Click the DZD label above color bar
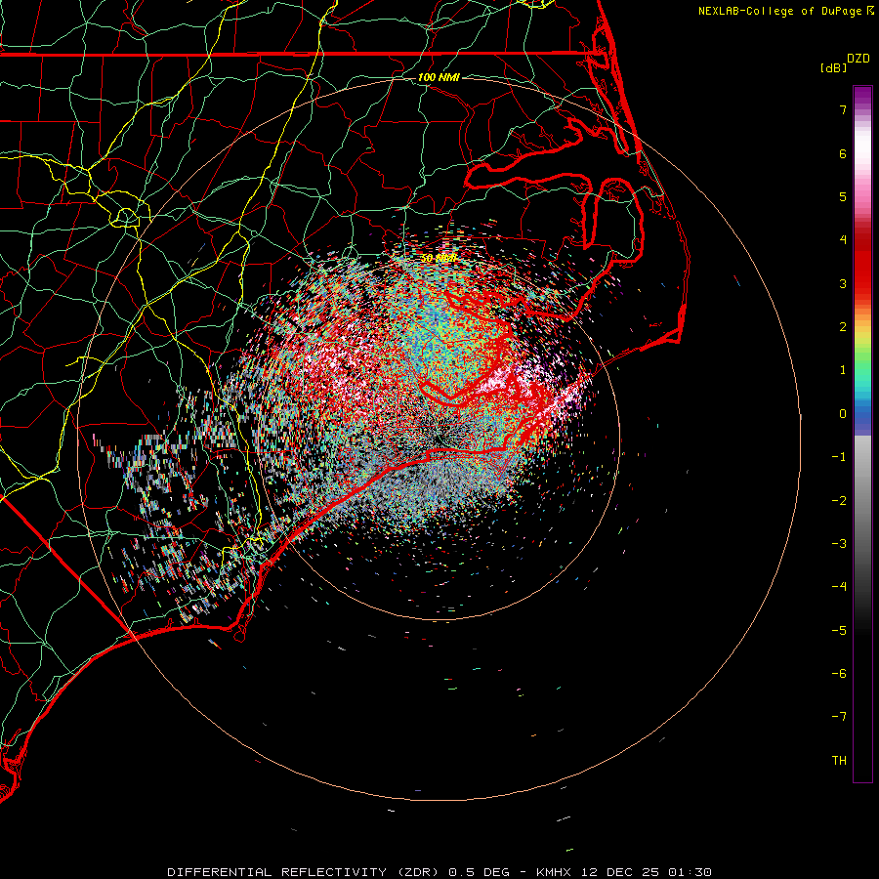879x879 pixels. pyautogui.click(x=858, y=59)
